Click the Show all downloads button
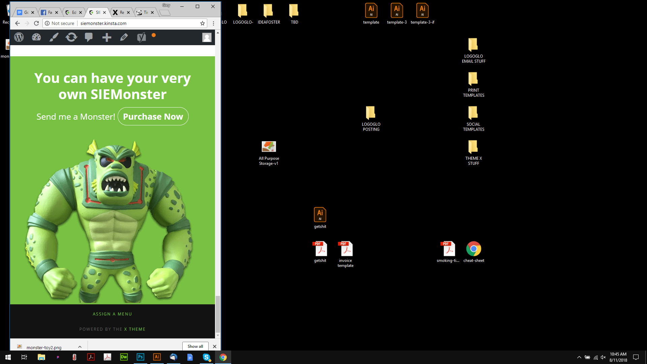The width and height of the screenshot is (647, 364). coord(195,346)
